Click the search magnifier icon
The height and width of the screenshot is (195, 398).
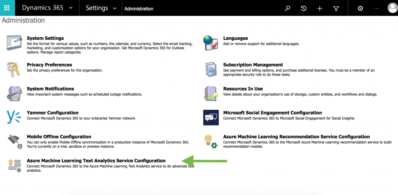coord(288,8)
